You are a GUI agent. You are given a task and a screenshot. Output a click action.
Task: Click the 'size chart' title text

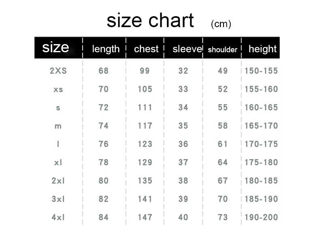(150, 21)
